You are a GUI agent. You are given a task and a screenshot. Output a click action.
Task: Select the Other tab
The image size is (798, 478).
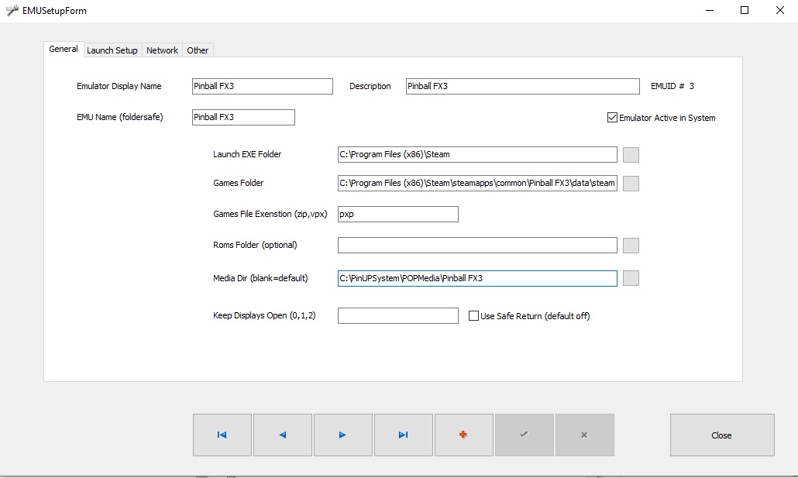click(x=198, y=50)
